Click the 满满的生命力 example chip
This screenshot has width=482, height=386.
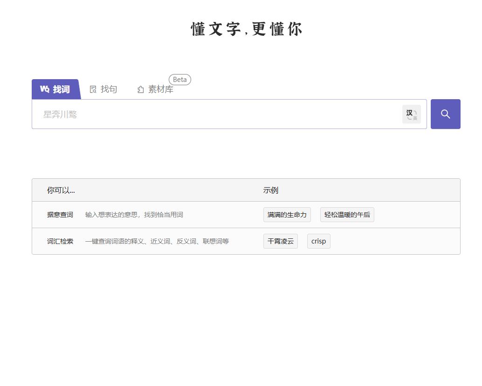click(287, 215)
